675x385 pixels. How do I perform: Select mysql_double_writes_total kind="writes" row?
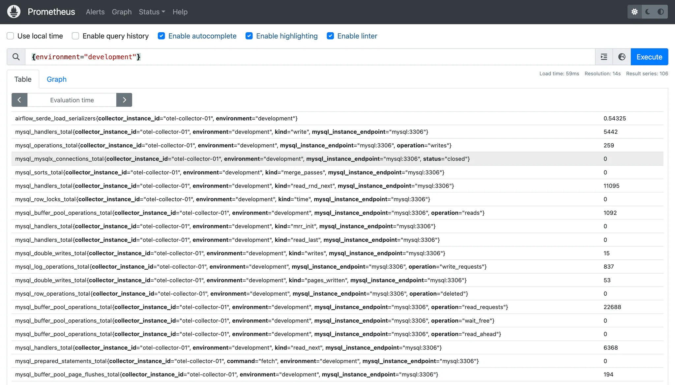tap(337, 253)
